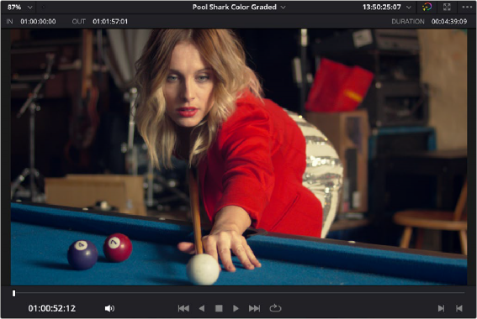Image resolution: width=477 pixels, height=319 pixels.
Task: Toggle the bypass color grades icon
Action: [x=427, y=7]
